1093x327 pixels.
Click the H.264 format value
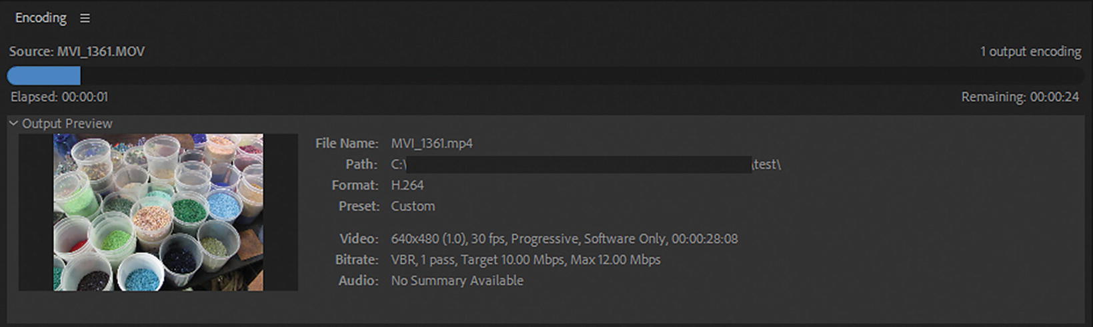point(407,185)
